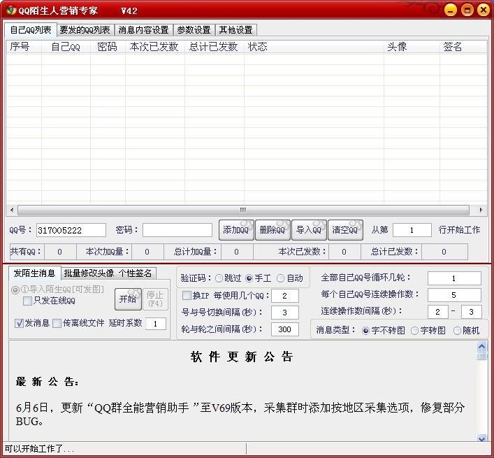Select 导入陌生QQ[可发图] radio option
This screenshot has width=494, height=458.
(57, 289)
